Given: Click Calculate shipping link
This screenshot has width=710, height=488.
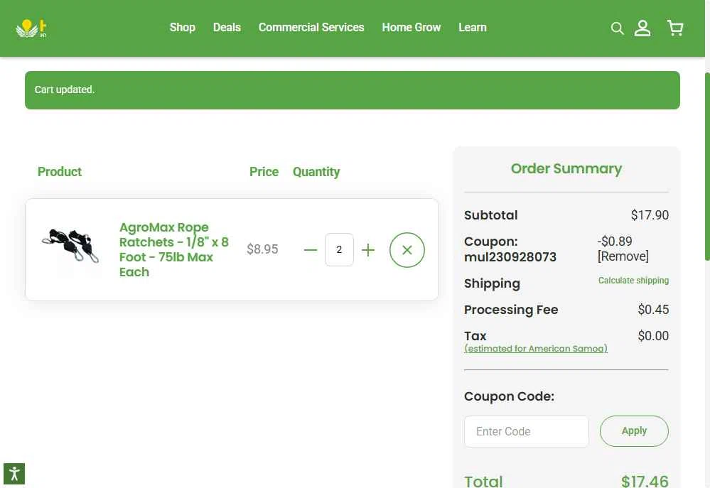Looking at the screenshot, I should point(633,280).
